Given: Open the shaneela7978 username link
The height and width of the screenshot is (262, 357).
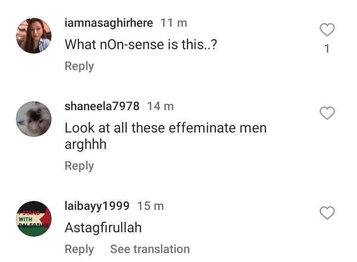Looking at the screenshot, I should pos(102,106).
